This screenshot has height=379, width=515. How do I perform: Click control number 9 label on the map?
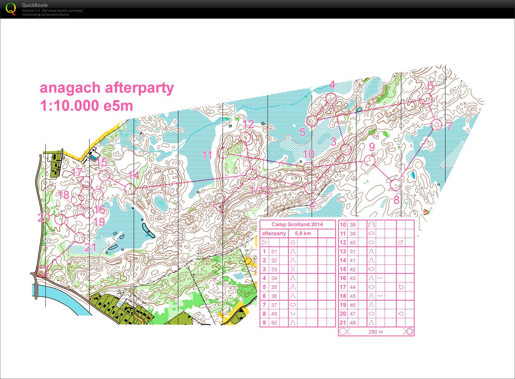tap(372, 147)
